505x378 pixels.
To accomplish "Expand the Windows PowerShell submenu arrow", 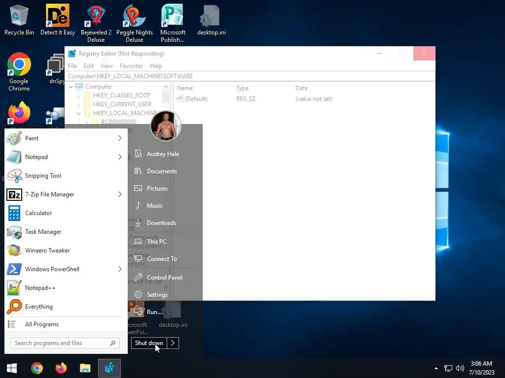I will 120,269.
